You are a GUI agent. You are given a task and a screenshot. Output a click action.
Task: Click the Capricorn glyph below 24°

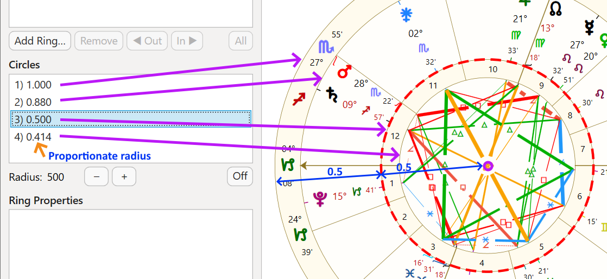pyautogui.click(x=301, y=234)
